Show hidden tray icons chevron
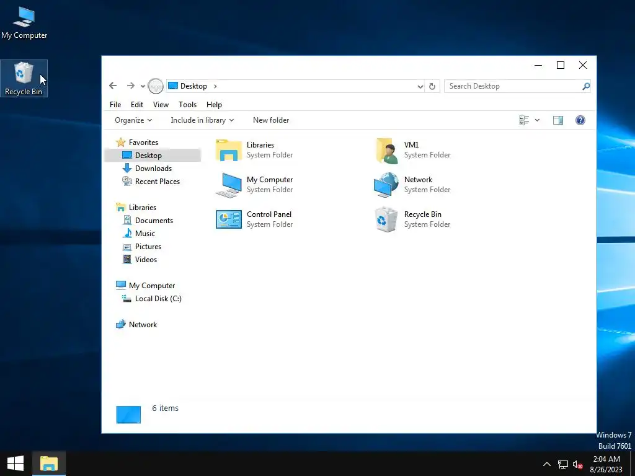The height and width of the screenshot is (476, 635). 547,464
